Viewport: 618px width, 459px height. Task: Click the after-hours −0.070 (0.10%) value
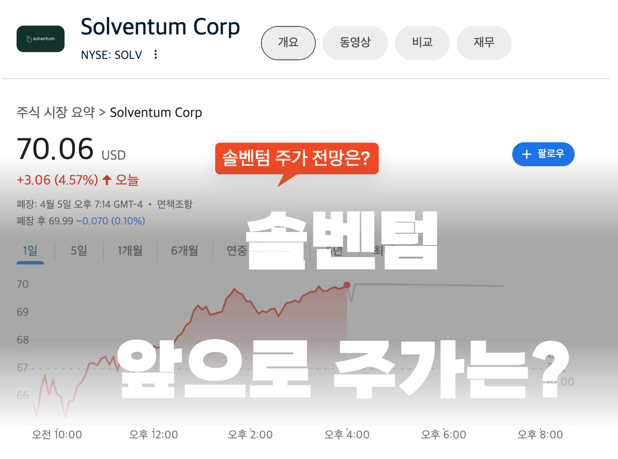(111, 221)
